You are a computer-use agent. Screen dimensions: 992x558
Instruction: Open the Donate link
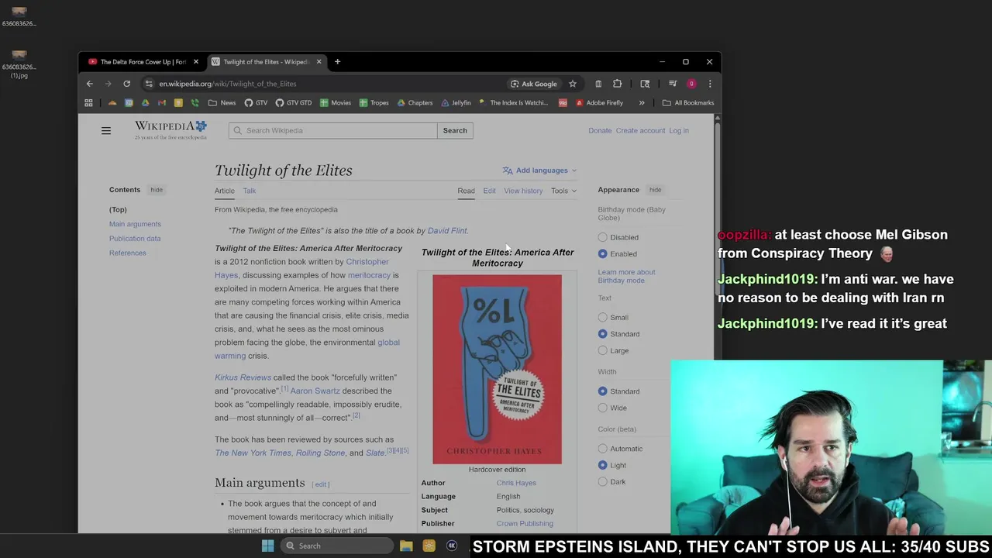tap(600, 130)
